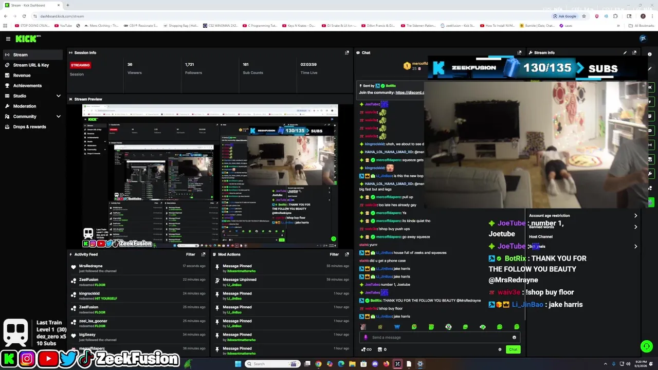
Task: Open Discord from the taskbar
Action: [x=375, y=364]
